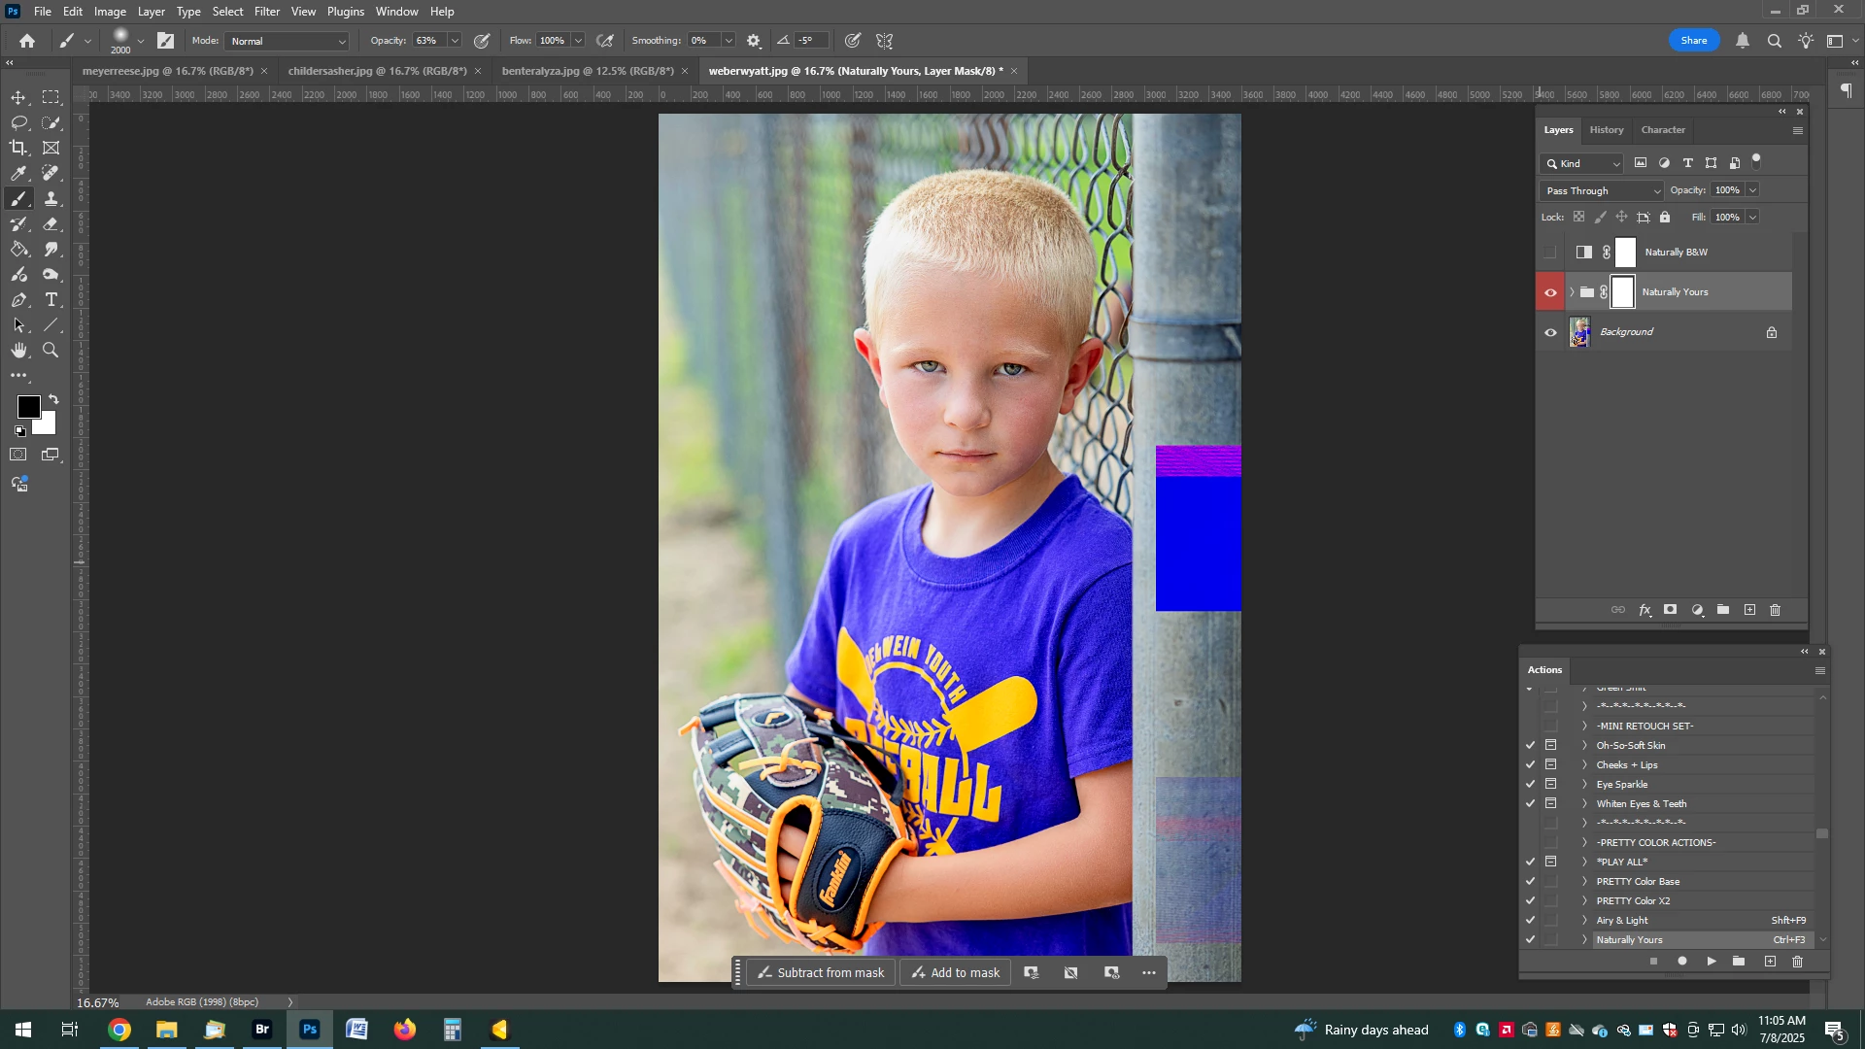Click the Share button

[1694, 40]
